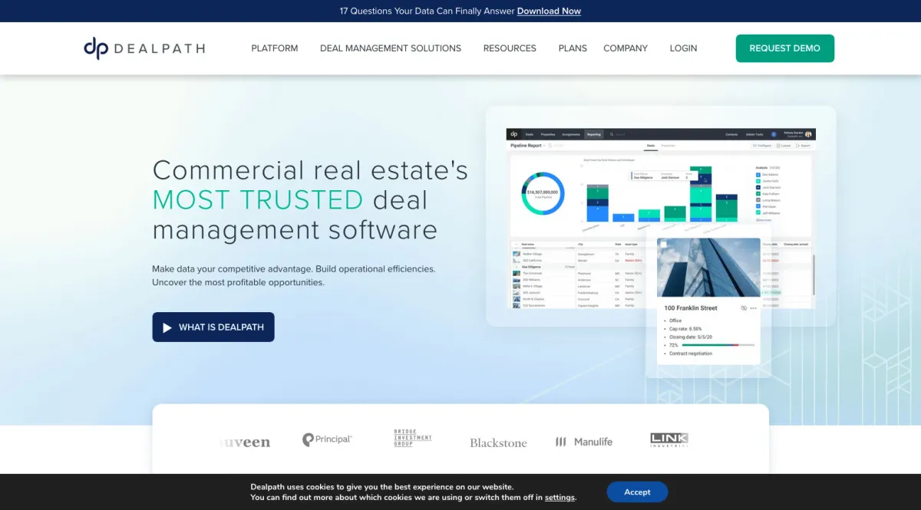Click the Blackstone client logo
Image resolution: width=921 pixels, height=510 pixels.
click(498, 443)
